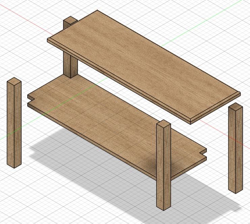Select the back leg behind the tabletop

click(x=70, y=65)
